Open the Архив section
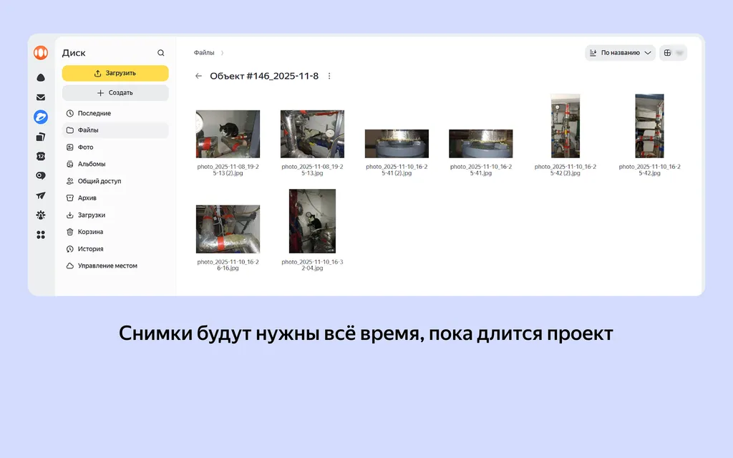Viewport: 733px width, 458px height. (115, 198)
